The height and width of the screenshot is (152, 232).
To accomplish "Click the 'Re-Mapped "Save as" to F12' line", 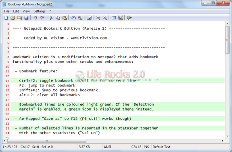I will coord(73,119).
